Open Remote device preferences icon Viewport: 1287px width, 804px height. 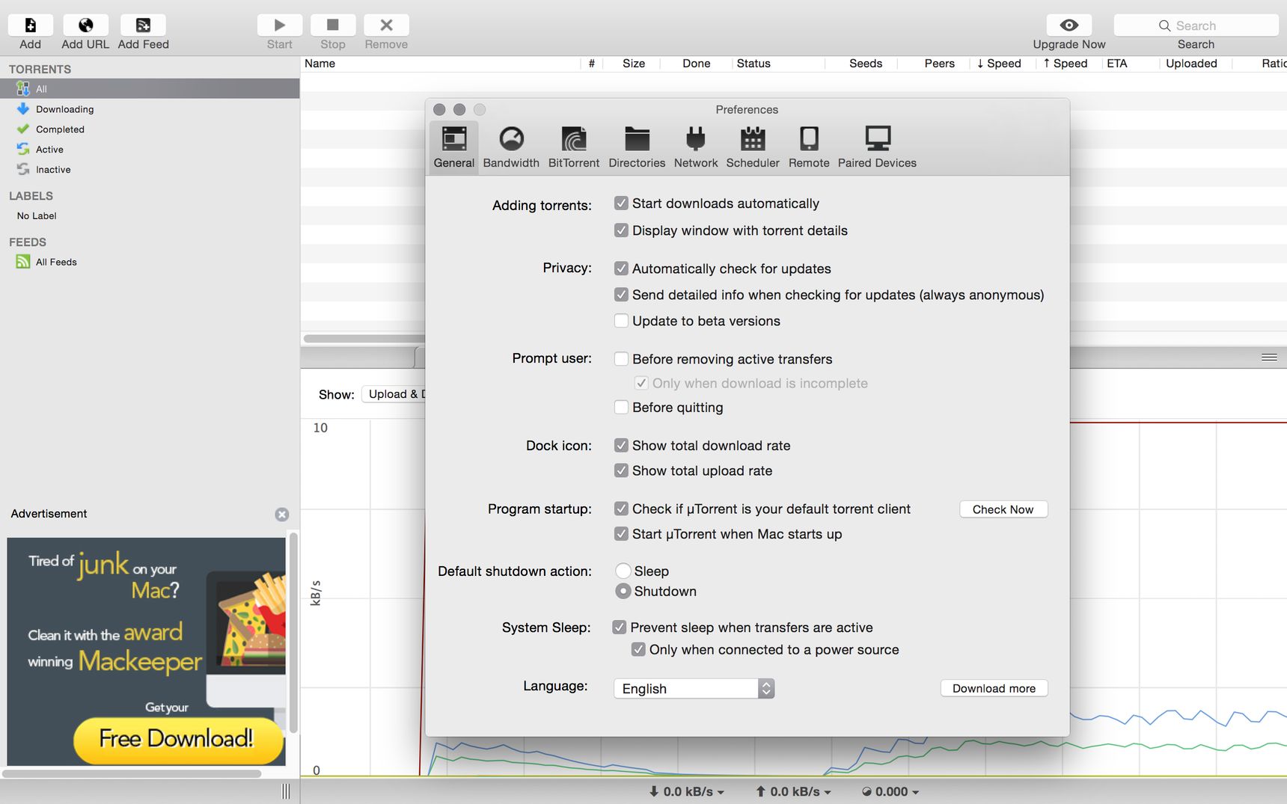pos(809,147)
